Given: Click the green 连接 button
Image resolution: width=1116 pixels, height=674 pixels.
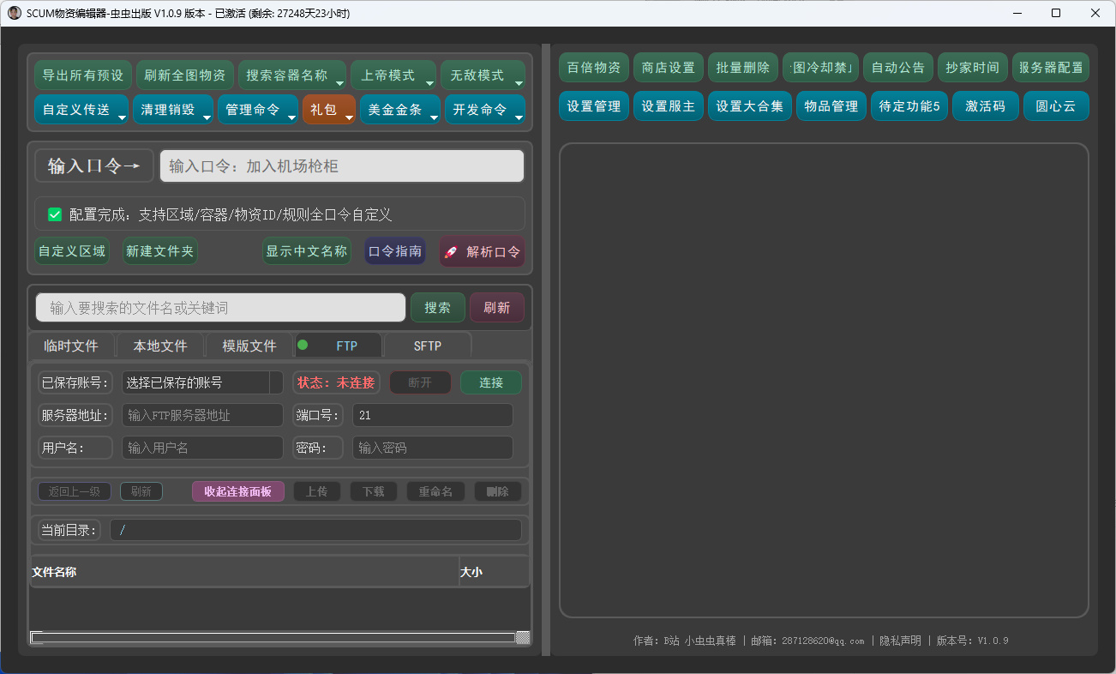Looking at the screenshot, I should coord(491,382).
